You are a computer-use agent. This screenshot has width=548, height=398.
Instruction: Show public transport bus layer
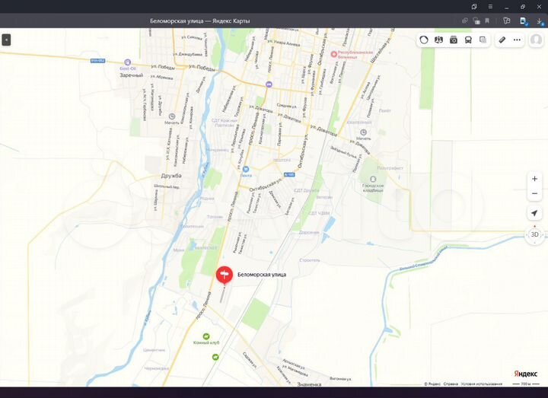[468, 40]
